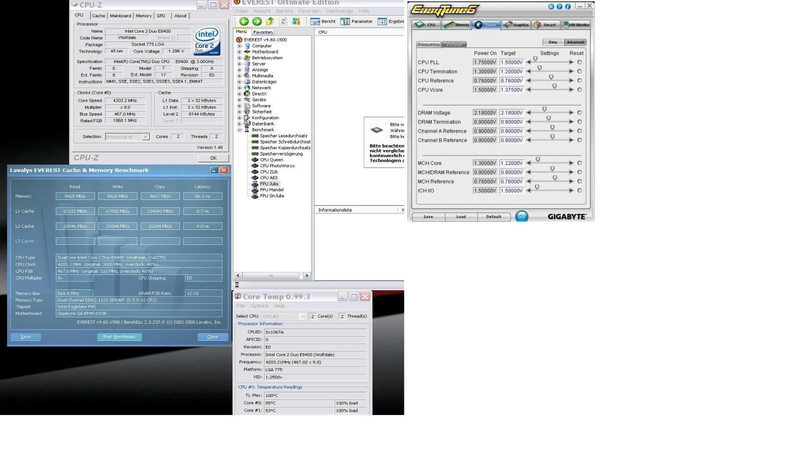Screen dimensions: 800x450
Task: Switch EasyTune6 to Advanced mode
Action: click(575, 42)
